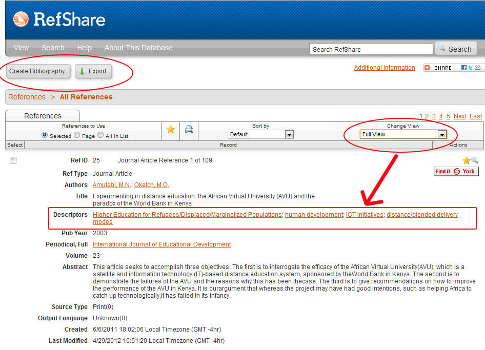The image size is (485, 350).
Task: Click the Search RefShare input field
Action: point(371,49)
